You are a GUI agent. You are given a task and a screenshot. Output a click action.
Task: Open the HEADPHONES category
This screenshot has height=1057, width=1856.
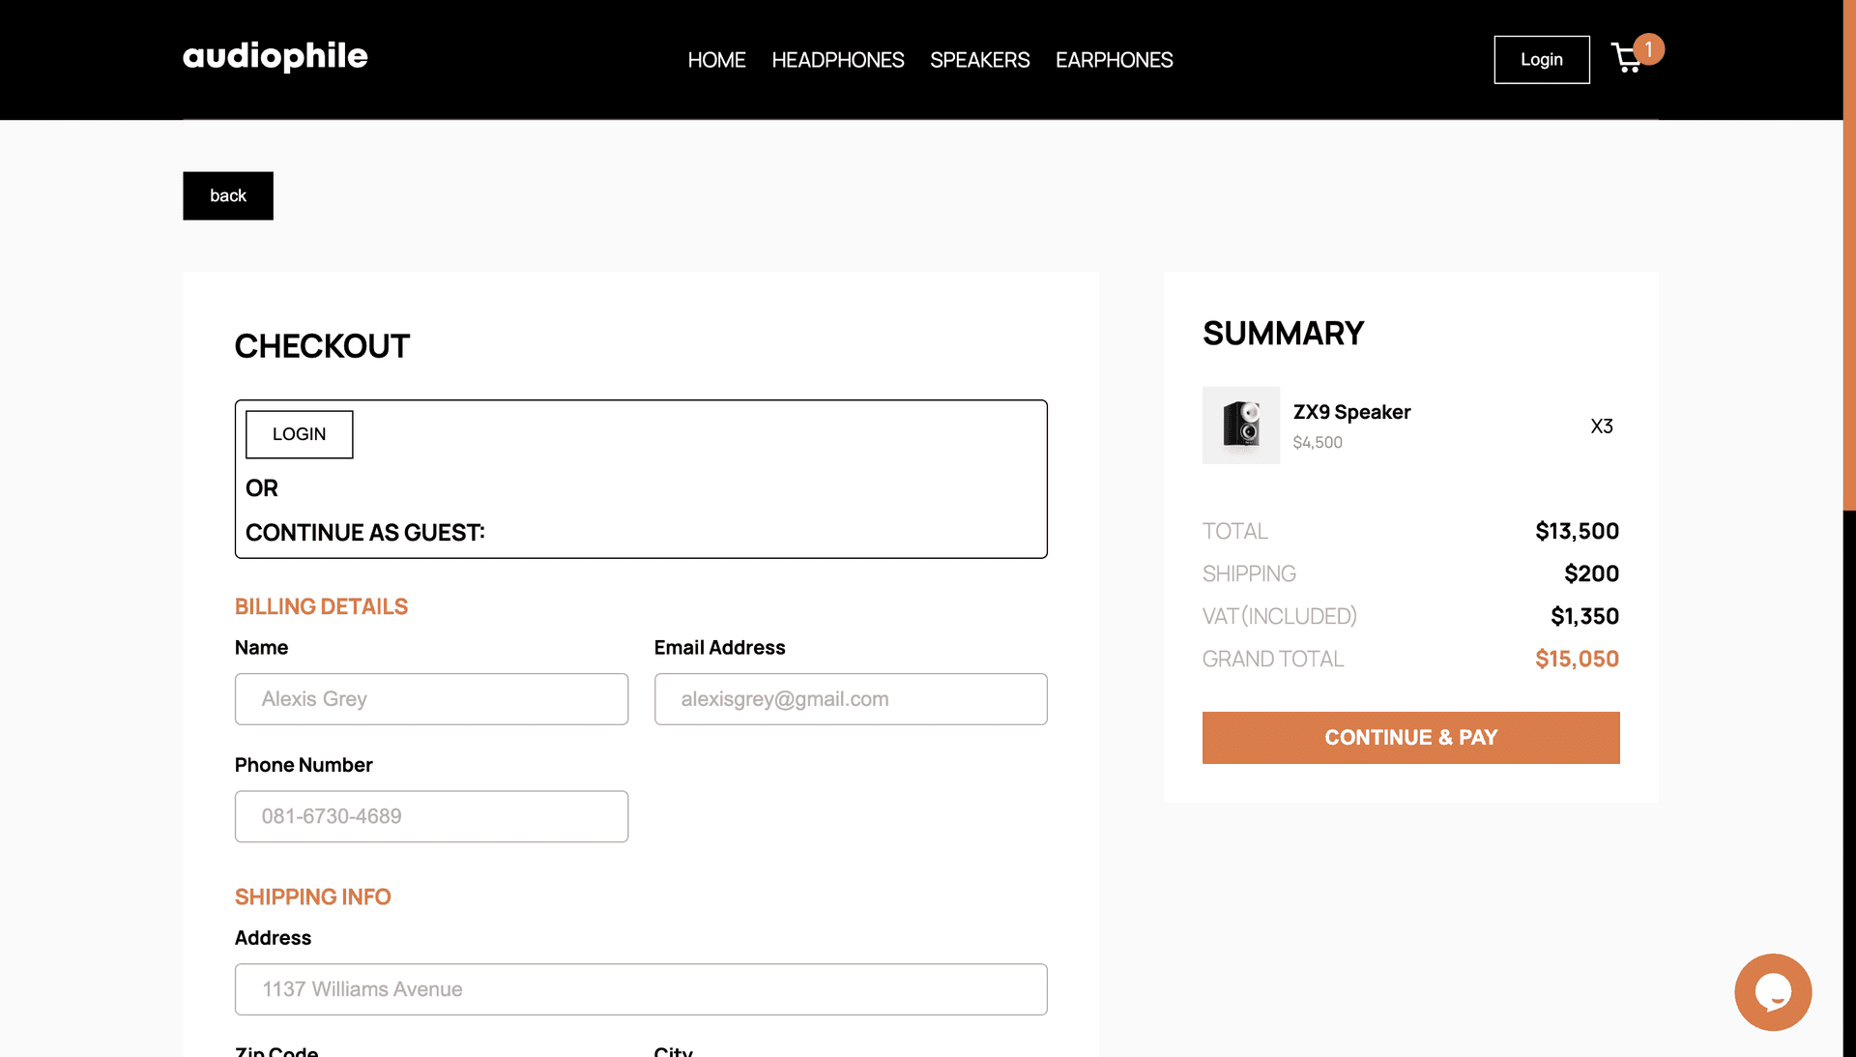(838, 60)
